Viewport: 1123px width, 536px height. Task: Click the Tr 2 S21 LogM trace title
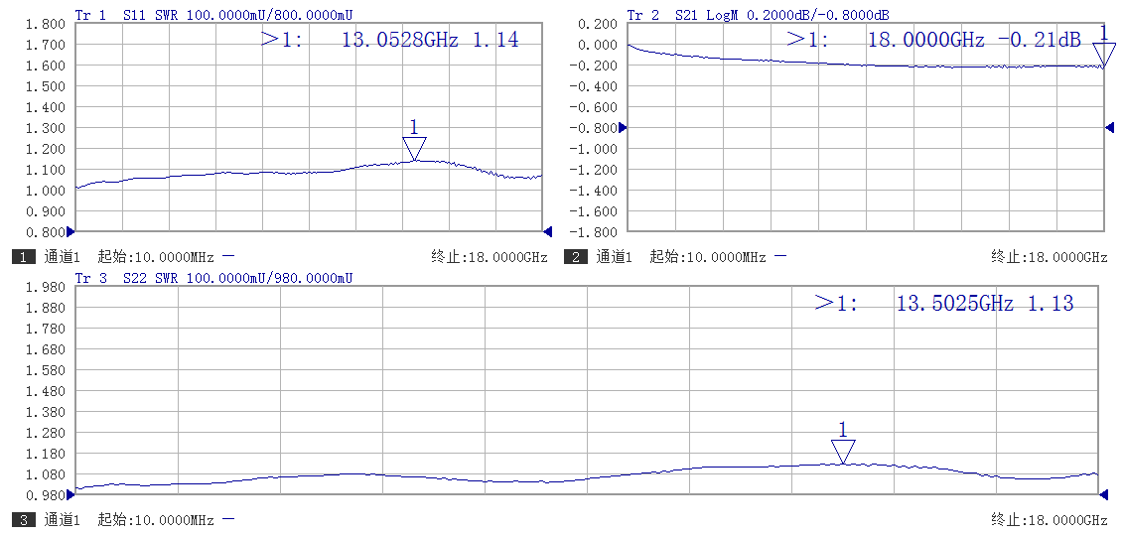758,15
